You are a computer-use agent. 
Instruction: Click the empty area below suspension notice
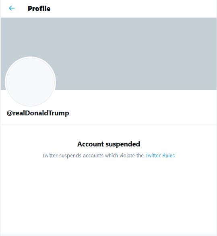(109, 196)
